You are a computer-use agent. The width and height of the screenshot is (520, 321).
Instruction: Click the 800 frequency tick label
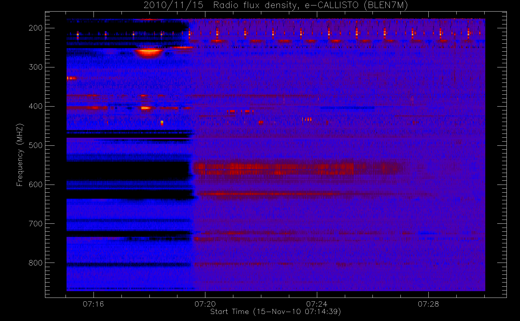[36, 263]
